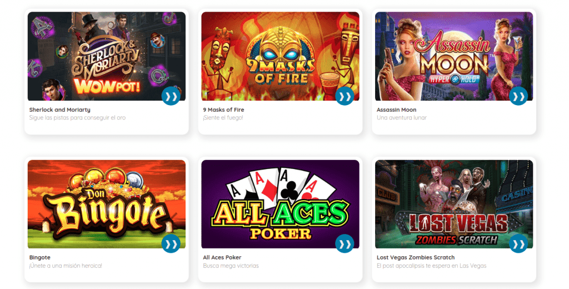569x289 pixels.
Task: Select the 'All Aces Poker' title text
Action: click(222, 257)
